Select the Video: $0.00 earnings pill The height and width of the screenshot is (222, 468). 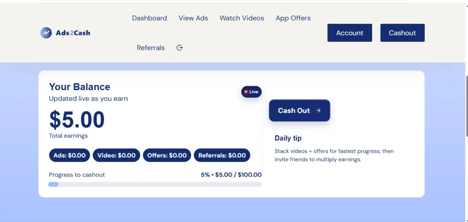pyautogui.click(x=117, y=155)
